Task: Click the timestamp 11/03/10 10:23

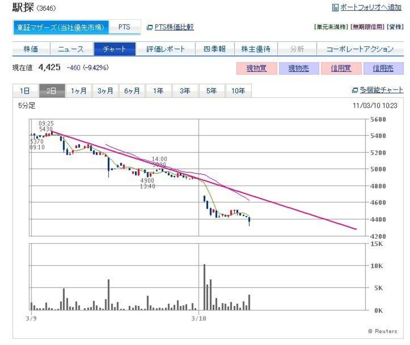Action: (375, 106)
